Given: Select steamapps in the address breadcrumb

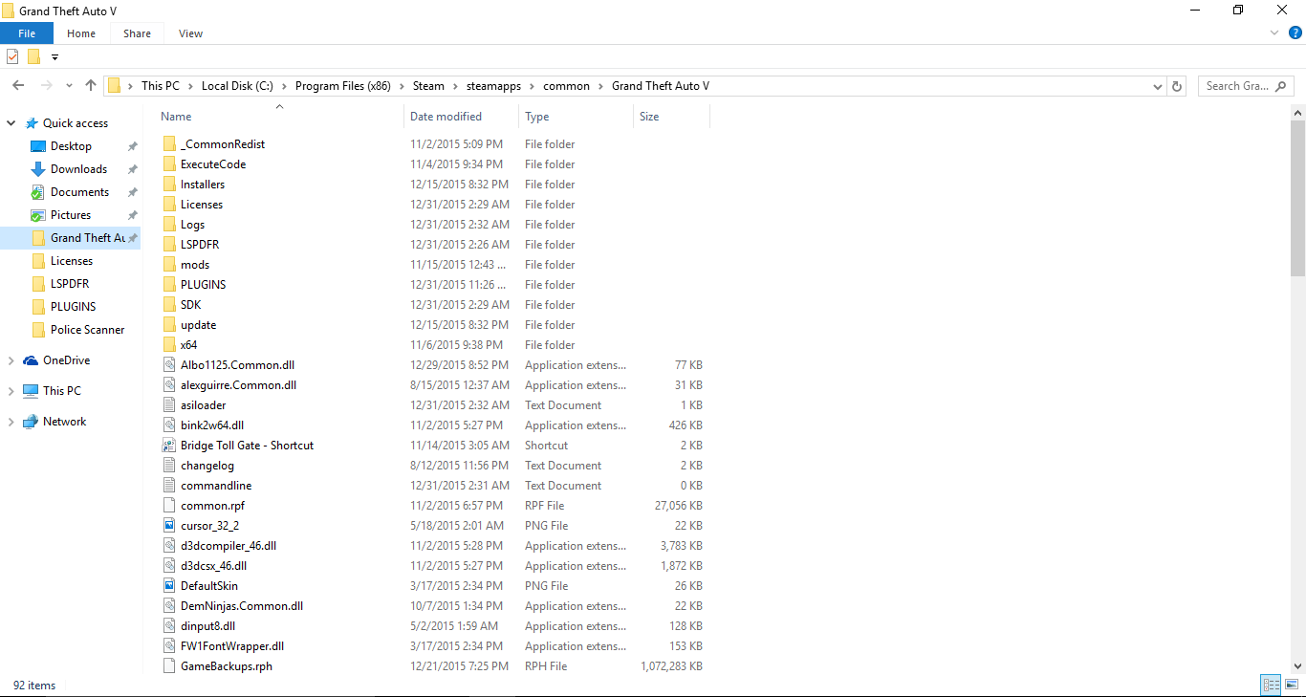Looking at the screenshot, I should [x=494, y=86].
